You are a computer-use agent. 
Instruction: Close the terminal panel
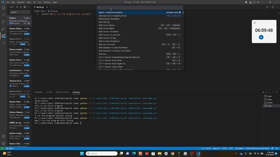click(277, 92)
